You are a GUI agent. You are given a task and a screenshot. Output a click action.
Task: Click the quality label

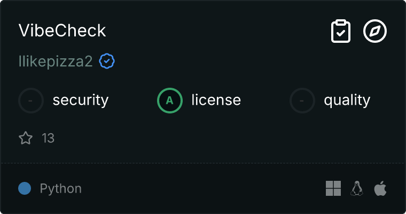[347, 101]
